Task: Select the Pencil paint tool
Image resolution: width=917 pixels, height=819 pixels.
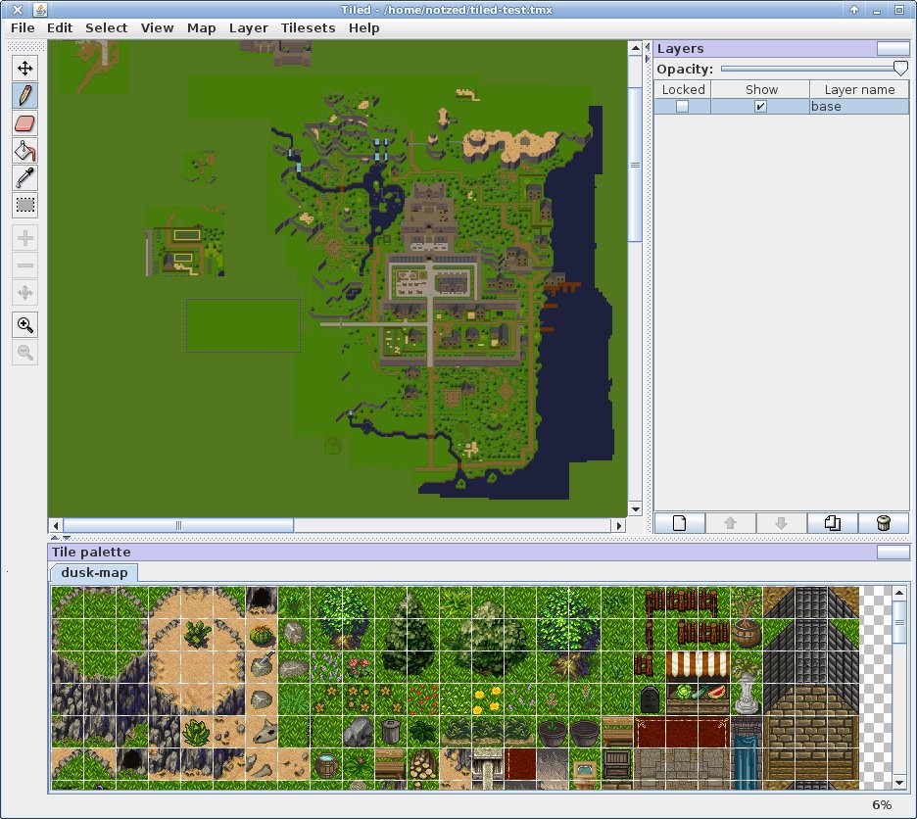Action: click(x=25, y=95)
